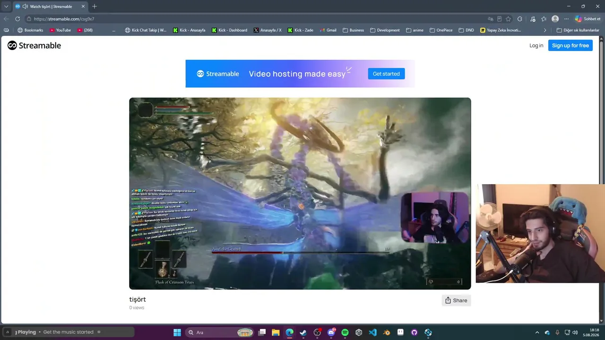Add this page to favorites with star icon

pos(508,19)
